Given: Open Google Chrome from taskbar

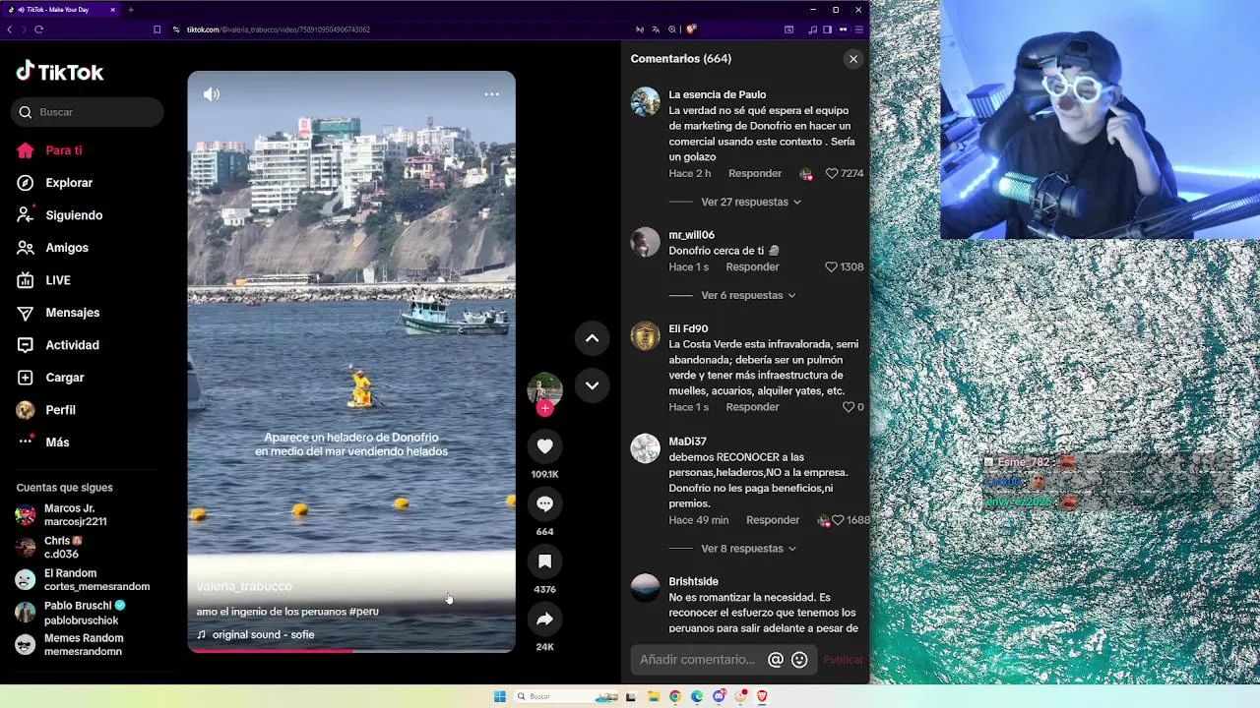Looking at the screenshot, I should click(x=675, y=696).
